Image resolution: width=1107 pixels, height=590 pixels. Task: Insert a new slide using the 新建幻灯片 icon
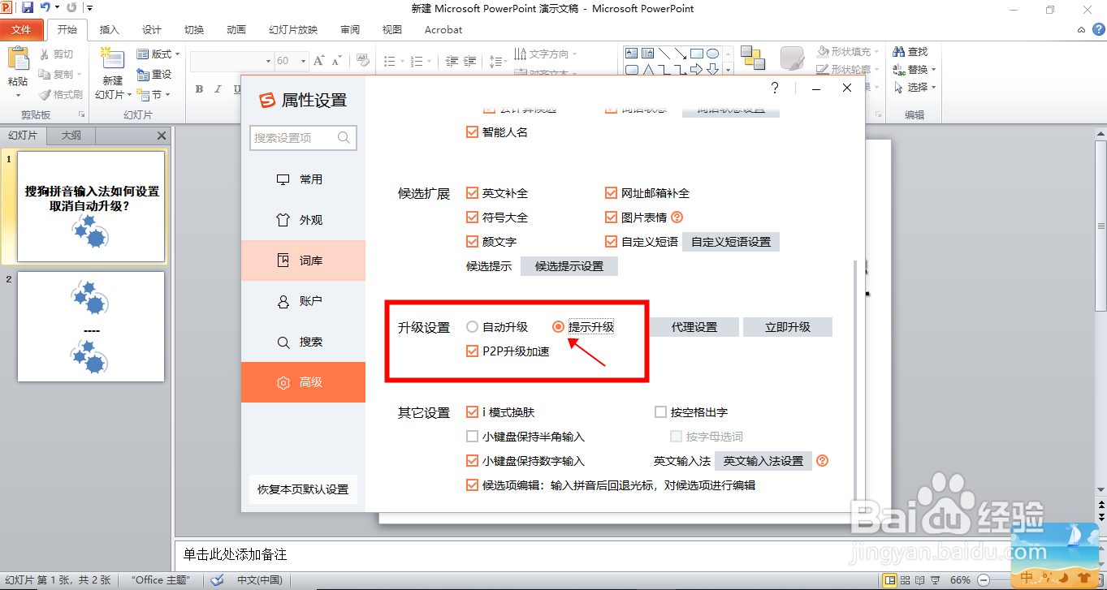[x=112, y=60]
